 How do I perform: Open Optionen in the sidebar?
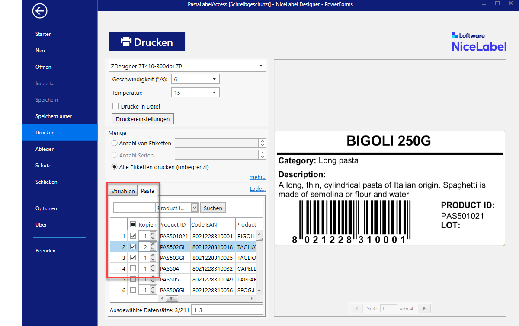[x=60, y=208]
